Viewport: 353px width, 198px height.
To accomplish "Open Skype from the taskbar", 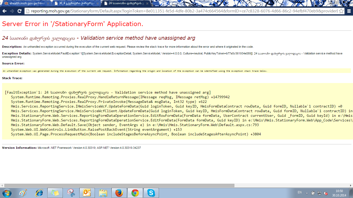I will (151, 193).
